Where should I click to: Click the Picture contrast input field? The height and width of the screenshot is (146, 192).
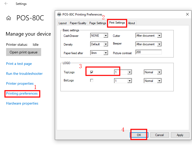(148, 52)
